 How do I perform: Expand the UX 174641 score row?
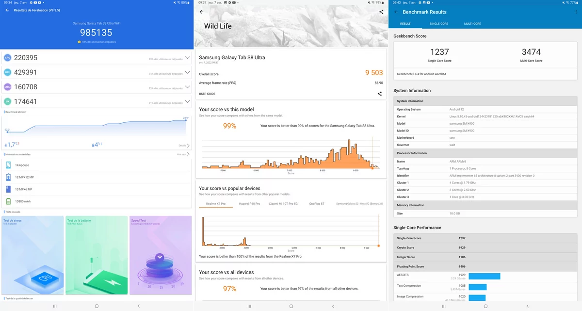pyautogui.click(x=187, y=101)
